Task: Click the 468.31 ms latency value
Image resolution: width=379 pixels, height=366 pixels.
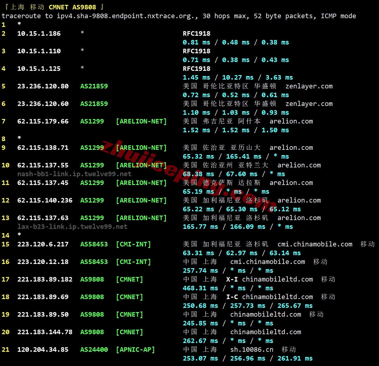Action: tap(200, 288)
